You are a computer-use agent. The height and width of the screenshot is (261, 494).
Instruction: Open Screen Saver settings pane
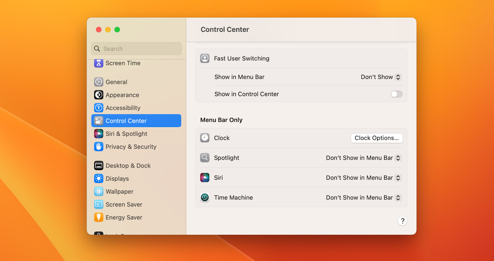[136, 205]
